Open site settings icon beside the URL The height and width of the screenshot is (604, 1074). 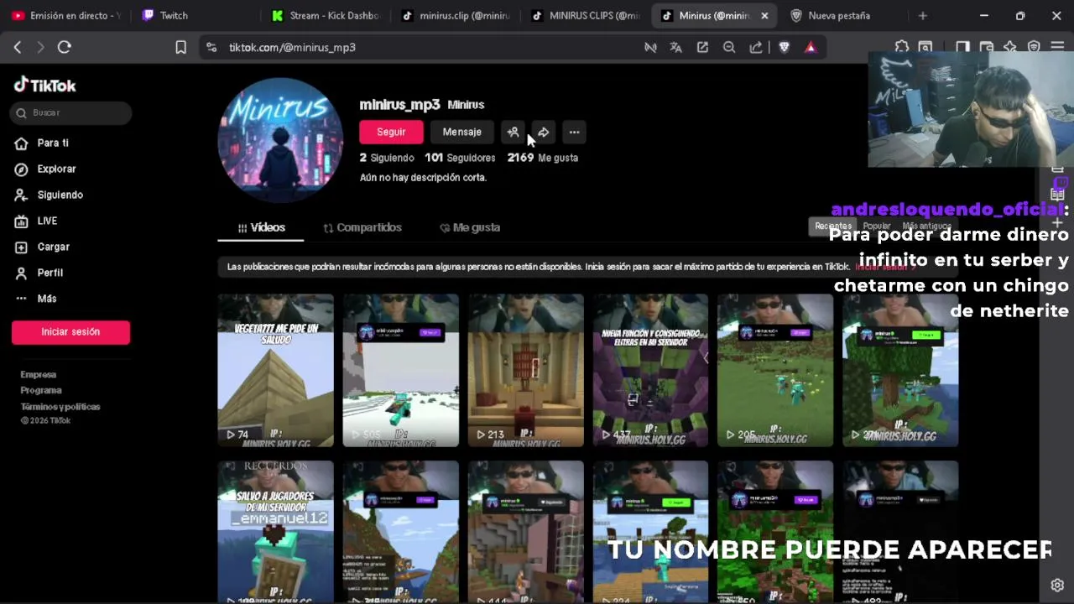(x=211, y=48)
